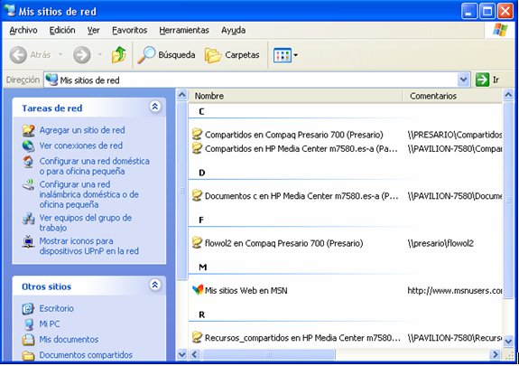Click Ver conexiones de red link
519x366 pixels.
pyautogui.click(x=81, y=145)
